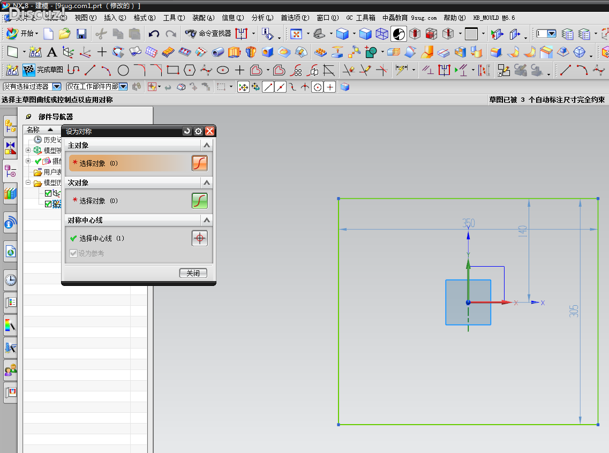Click the centerline selection crosshair icon
This screenshot has height=453, width=609.
click(x=200, y=238)
